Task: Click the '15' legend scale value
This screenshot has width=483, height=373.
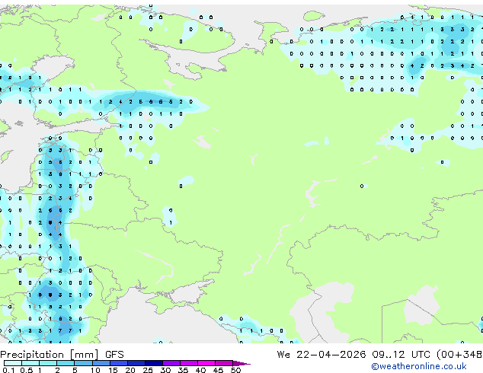Action: [113, 370]
